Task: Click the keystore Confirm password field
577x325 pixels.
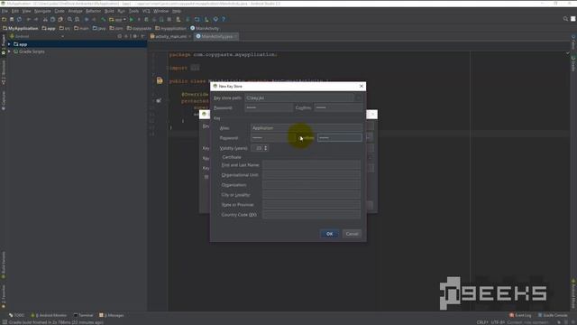Action: 338,107
